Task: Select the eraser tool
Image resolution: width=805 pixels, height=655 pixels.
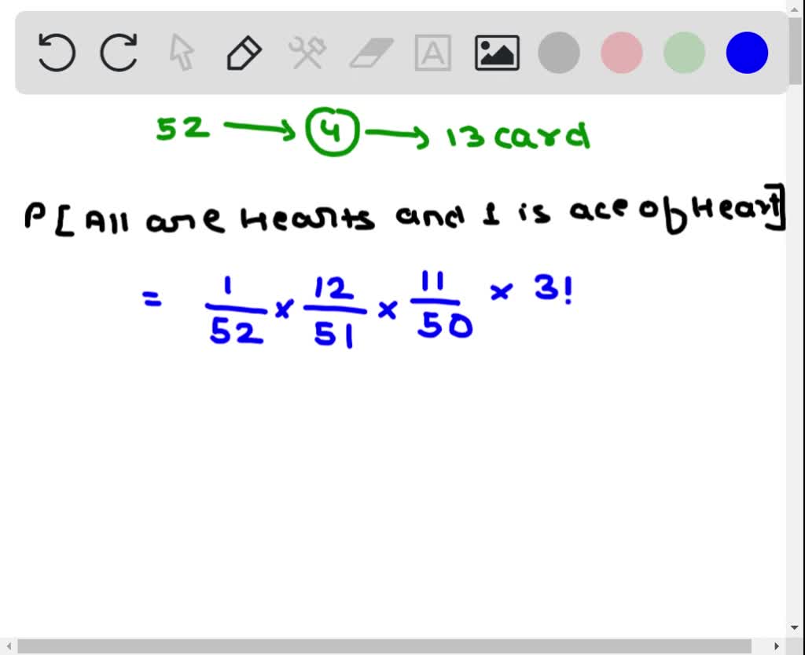Action: click(x=372, y=53)
